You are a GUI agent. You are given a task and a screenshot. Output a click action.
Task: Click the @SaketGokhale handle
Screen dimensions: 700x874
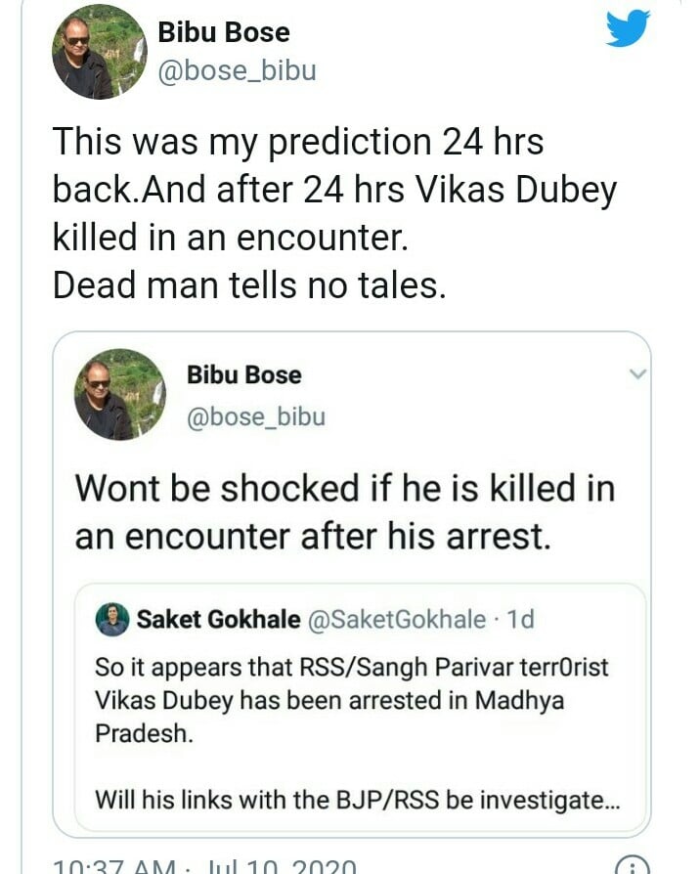tap(397, 619)
